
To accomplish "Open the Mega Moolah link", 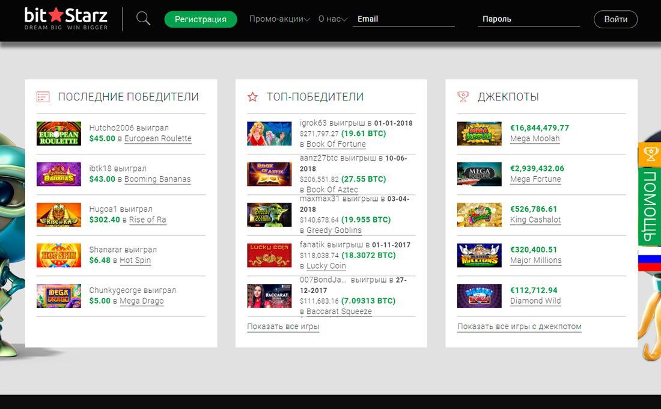I will (x=535, y=138).
